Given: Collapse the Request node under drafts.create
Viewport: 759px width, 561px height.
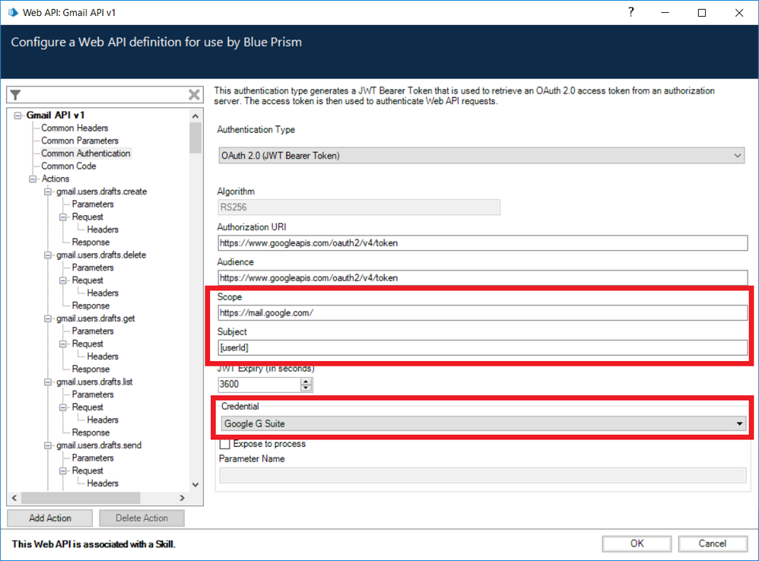Looking at the screenshot, I should [63, 217].
